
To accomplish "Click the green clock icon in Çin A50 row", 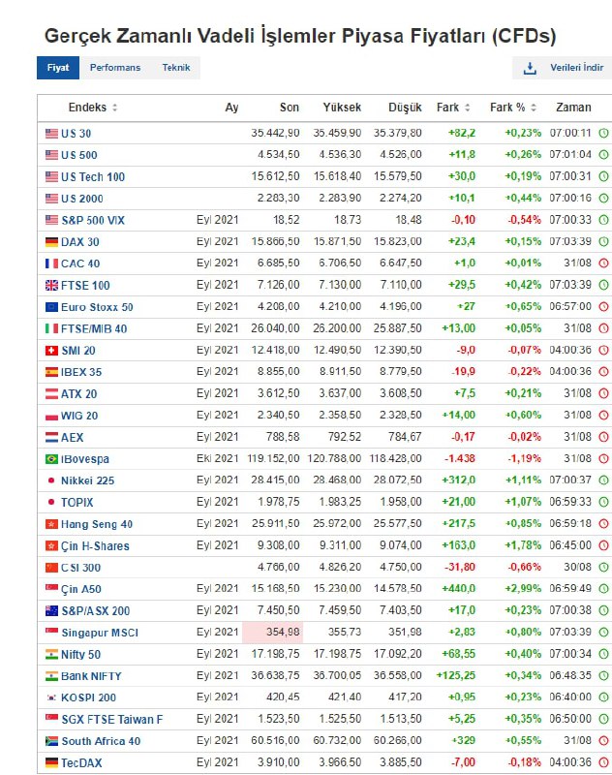I will pos(603,589).
